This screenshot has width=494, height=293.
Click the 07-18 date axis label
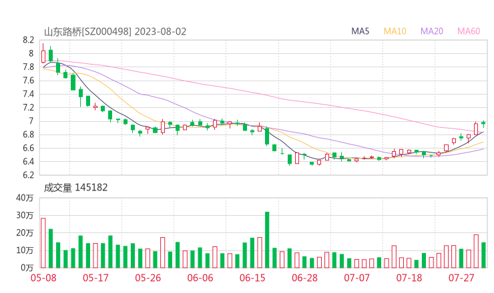click(x=409, y=278)
